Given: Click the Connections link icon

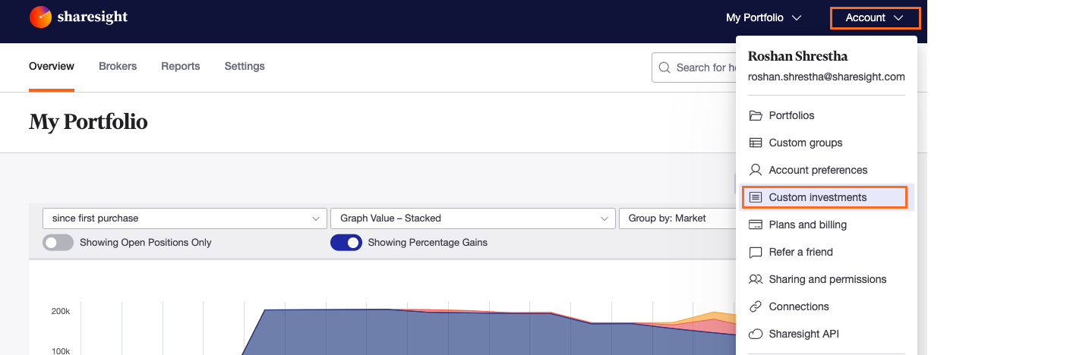Looking at the screenshot, I should pyautogui.click(x=756, y=306).
